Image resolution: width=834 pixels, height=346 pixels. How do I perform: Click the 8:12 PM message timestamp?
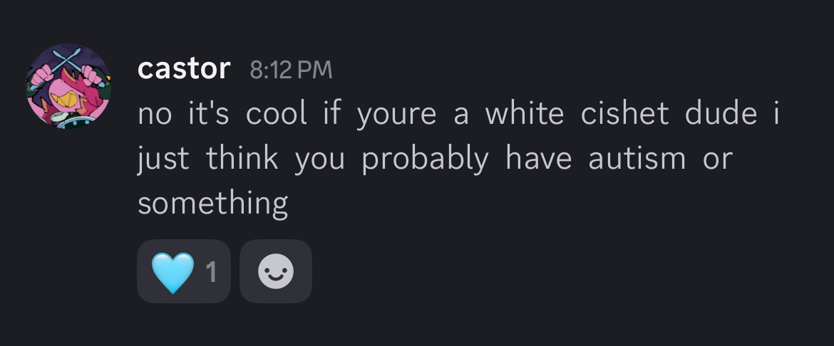(291, 70)
